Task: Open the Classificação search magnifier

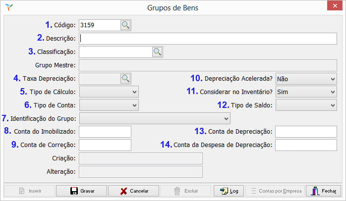Action: (157, 52)
